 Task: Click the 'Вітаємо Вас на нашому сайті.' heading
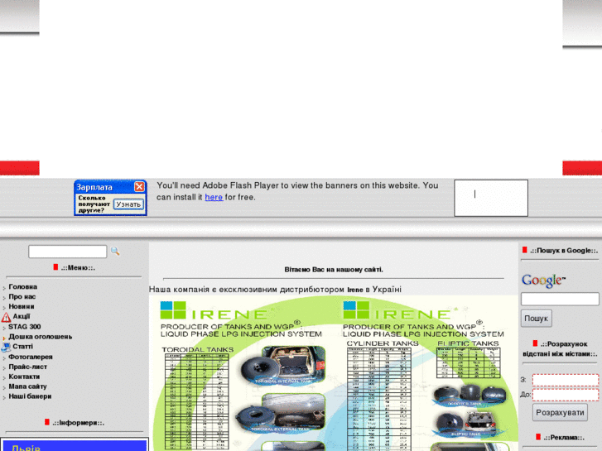pos(334,270)
